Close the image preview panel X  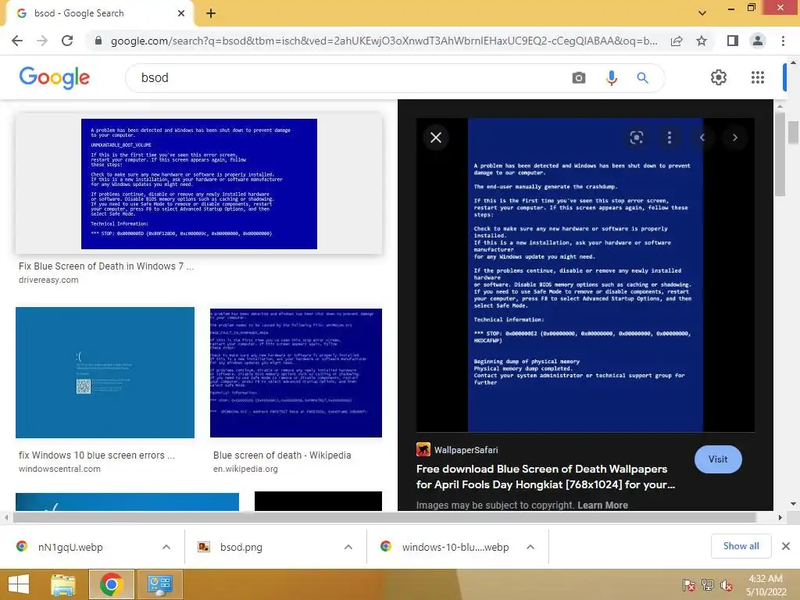point(436,137)
